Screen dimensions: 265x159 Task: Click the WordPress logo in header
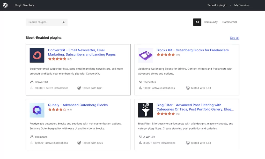(5, 5)
